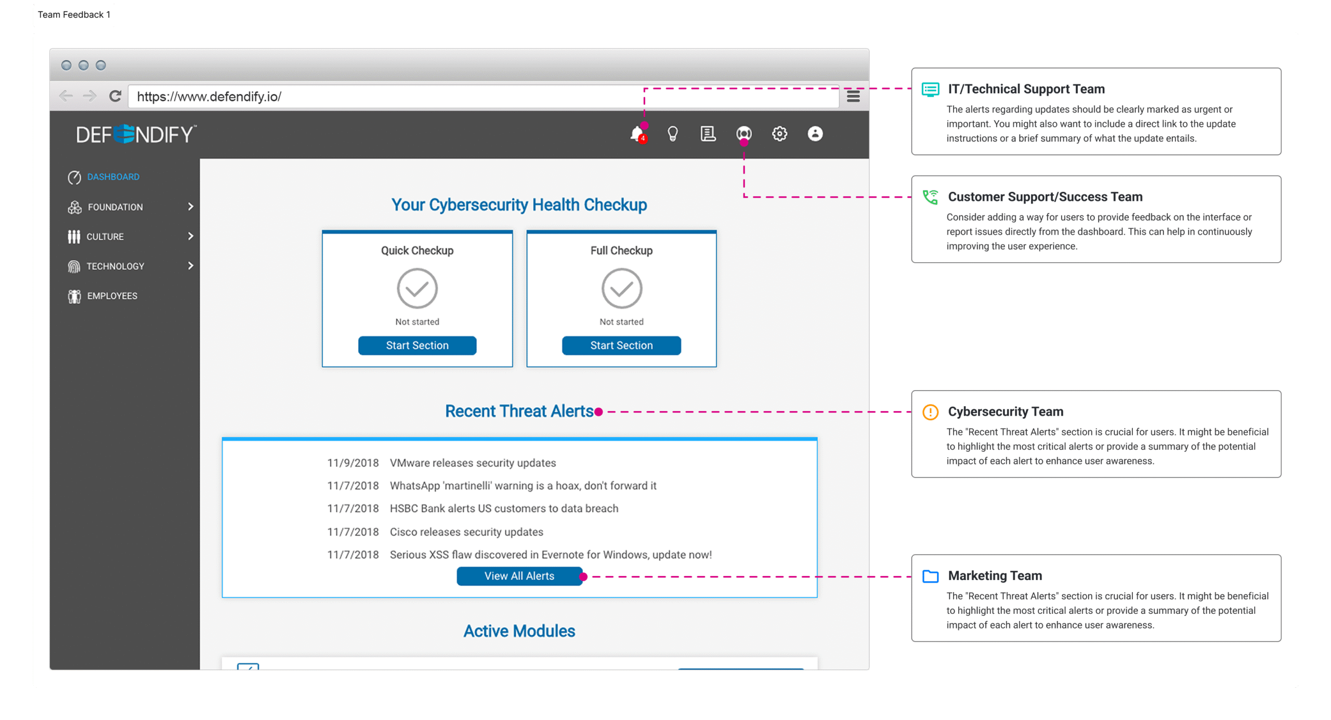Click the Active Modules heading
This screenshot has height=720, width=1331.
(x=519, y=631)
